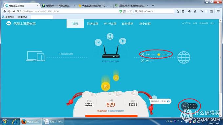Image resolution: width=223 pixels, height=125 pixels.
Task: Click the upload arrow icon next to 2687
Action: pos(143,55)
